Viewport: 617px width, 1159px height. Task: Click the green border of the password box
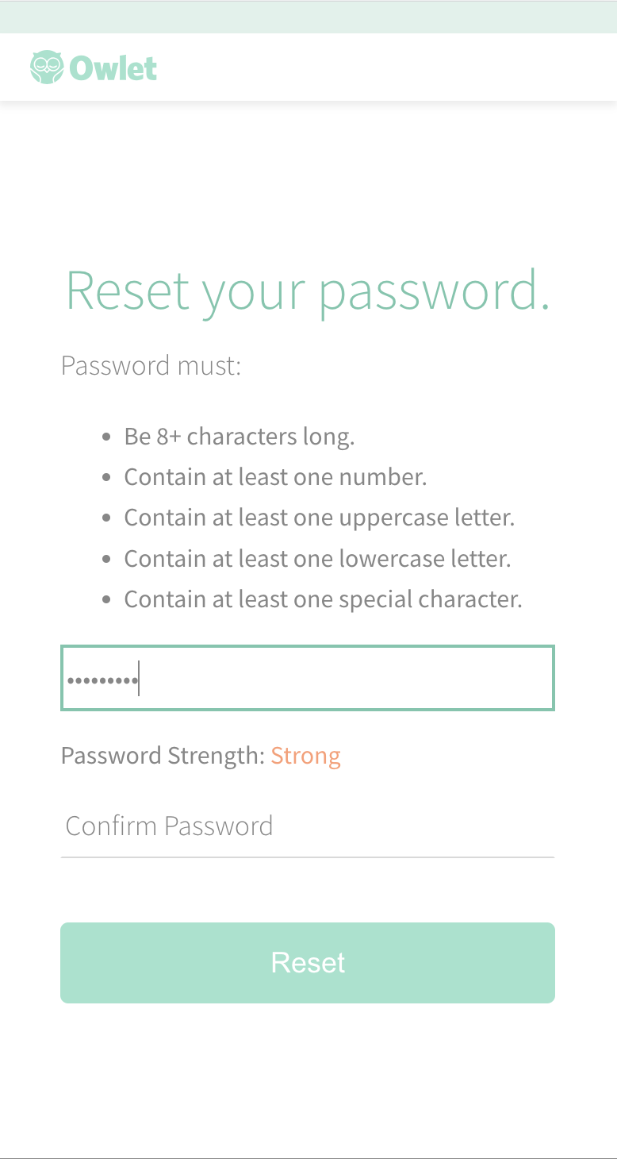pyautogui.click(x=308, y=648)
